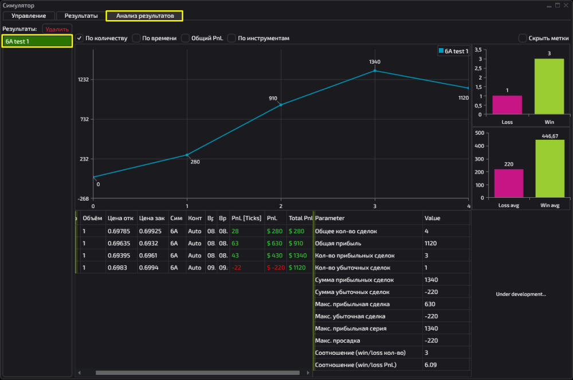Click the left scroll arrow under trades table

[79, 373]
